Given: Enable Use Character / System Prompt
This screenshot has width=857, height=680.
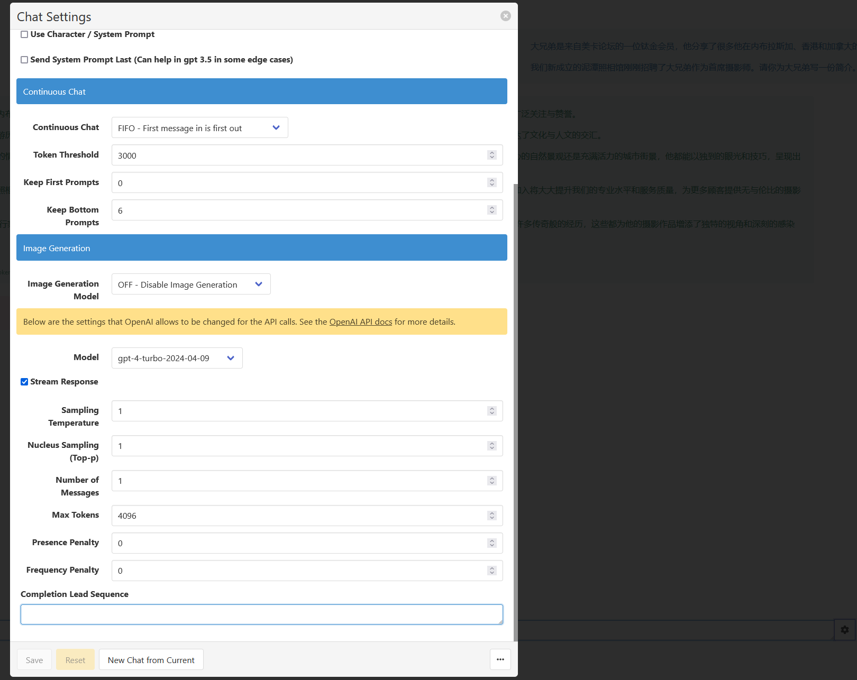Looking at the screenshot, I should tap(24, 34).
